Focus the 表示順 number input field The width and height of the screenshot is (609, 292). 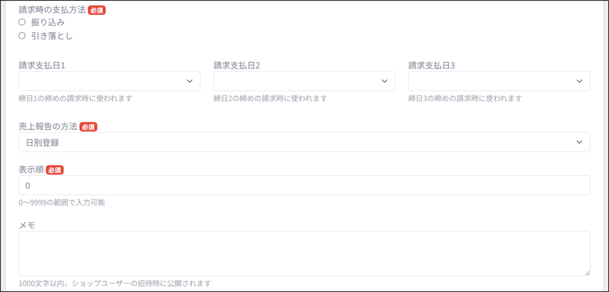point(304,185)
